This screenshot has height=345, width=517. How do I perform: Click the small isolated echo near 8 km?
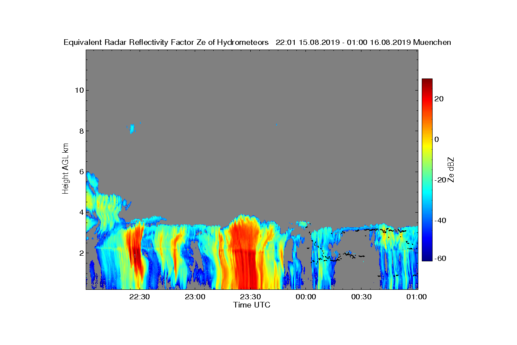132,129
